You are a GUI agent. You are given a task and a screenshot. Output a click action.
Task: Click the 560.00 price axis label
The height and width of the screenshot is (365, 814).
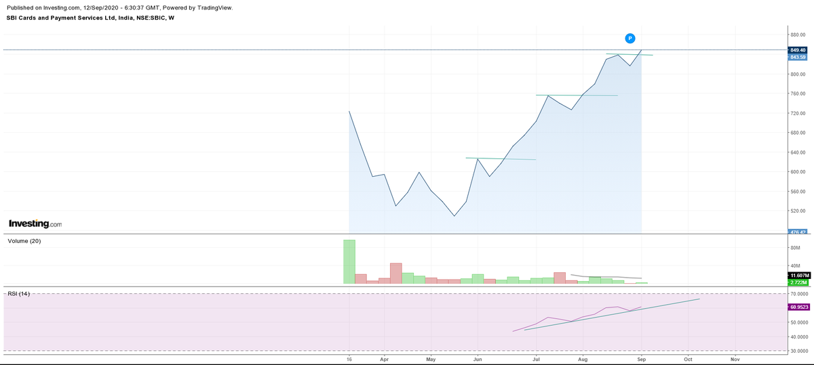(x=798, y=192)
